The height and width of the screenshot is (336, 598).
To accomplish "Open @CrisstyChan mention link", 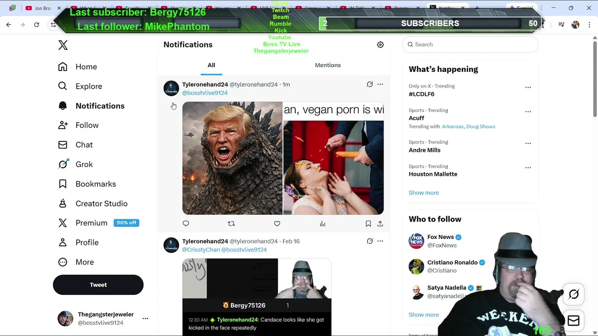I will click(201, 250).
